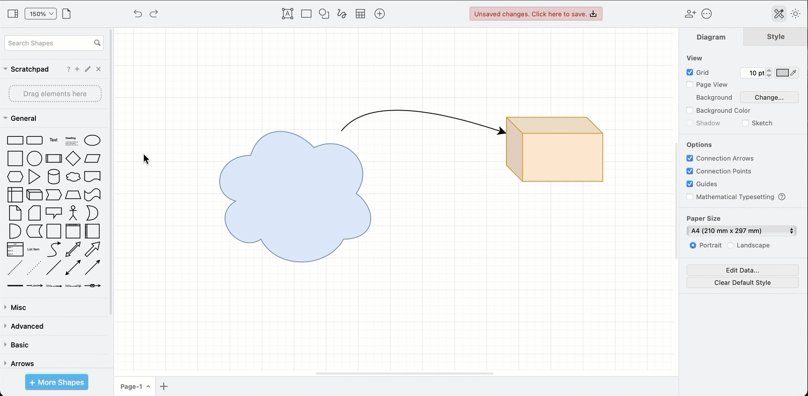Enable Mathematical Typesetting
The width and height of the screenshot is (808, 396).
coord(690,197)
